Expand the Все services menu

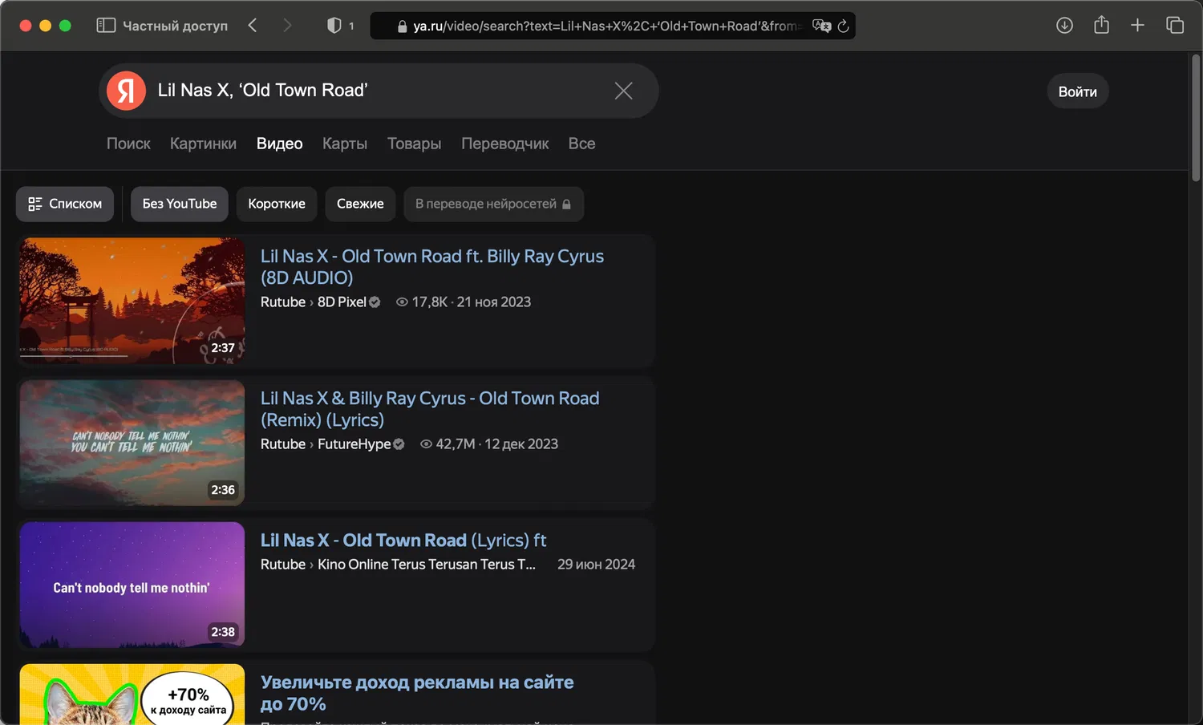(x=581, y=144)
